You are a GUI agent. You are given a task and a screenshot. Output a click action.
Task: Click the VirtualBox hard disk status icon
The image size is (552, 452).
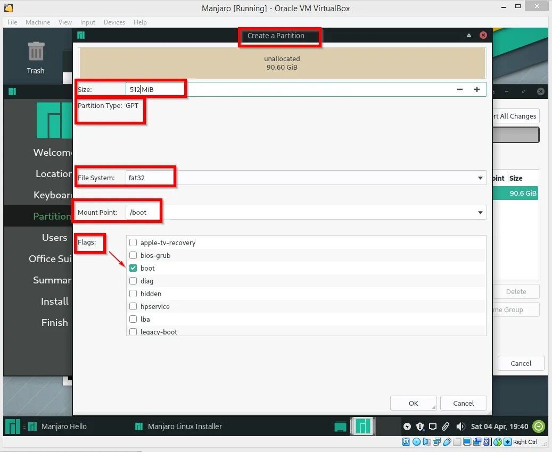(406, 442)
